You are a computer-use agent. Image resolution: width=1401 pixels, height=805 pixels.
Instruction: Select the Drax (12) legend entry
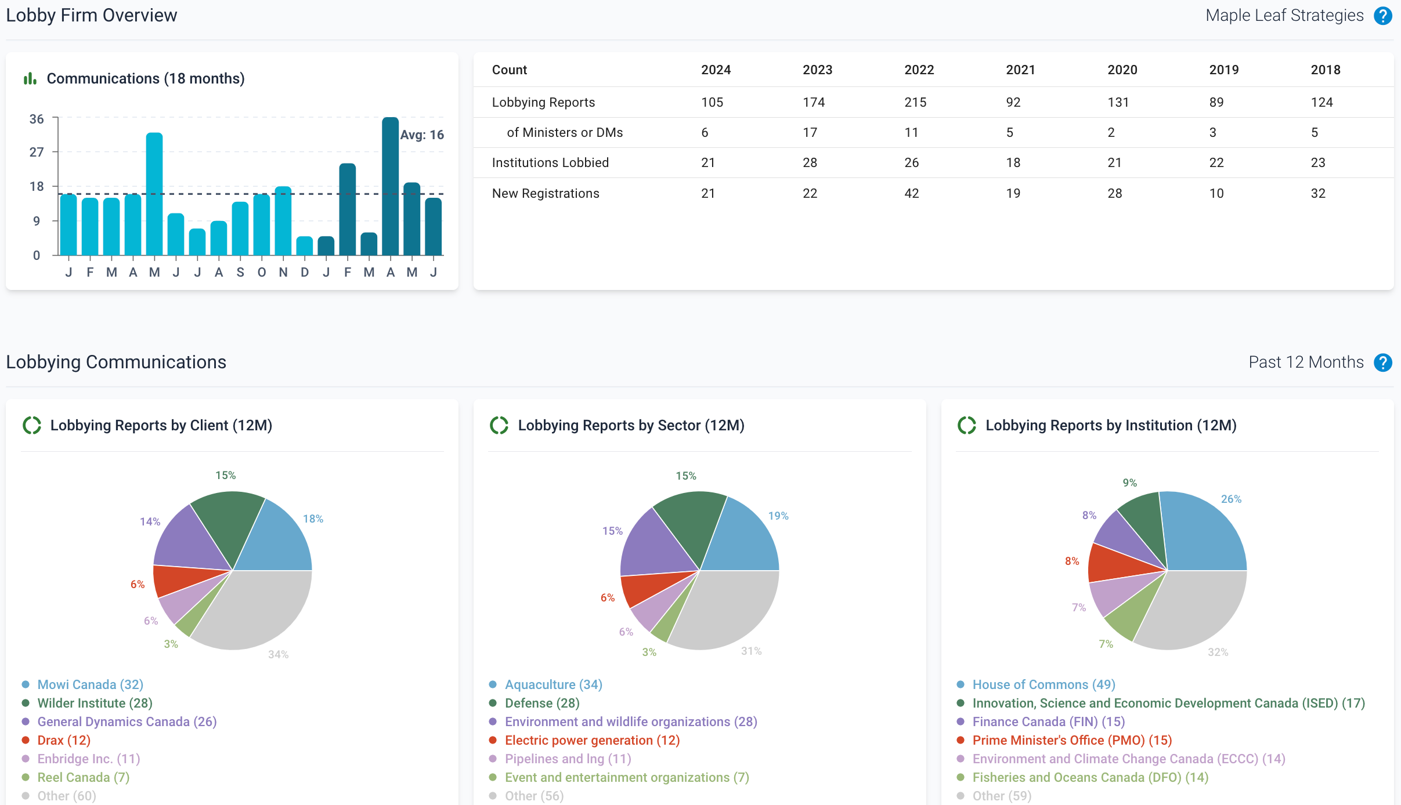64,740
